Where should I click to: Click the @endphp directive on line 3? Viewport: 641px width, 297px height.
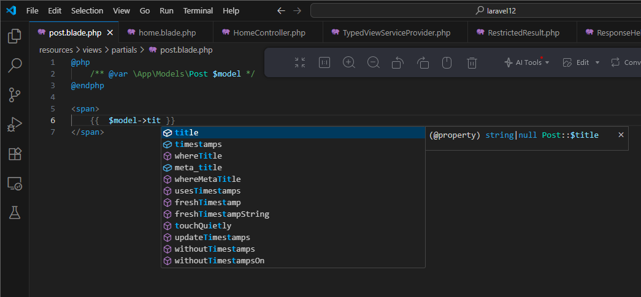point(87,86)
